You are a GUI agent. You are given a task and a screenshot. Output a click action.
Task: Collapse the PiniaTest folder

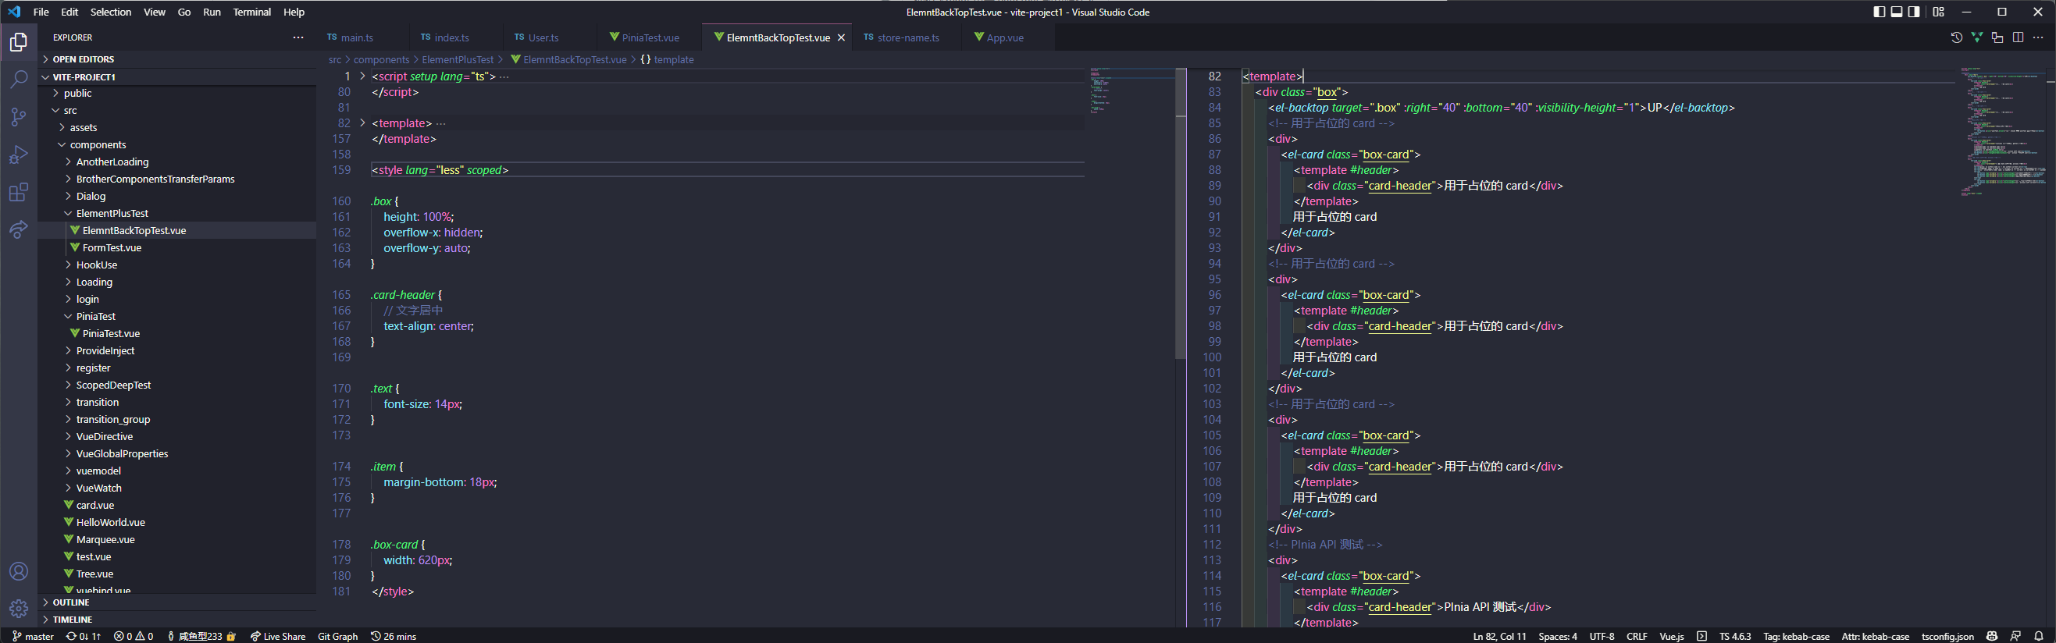177,317
